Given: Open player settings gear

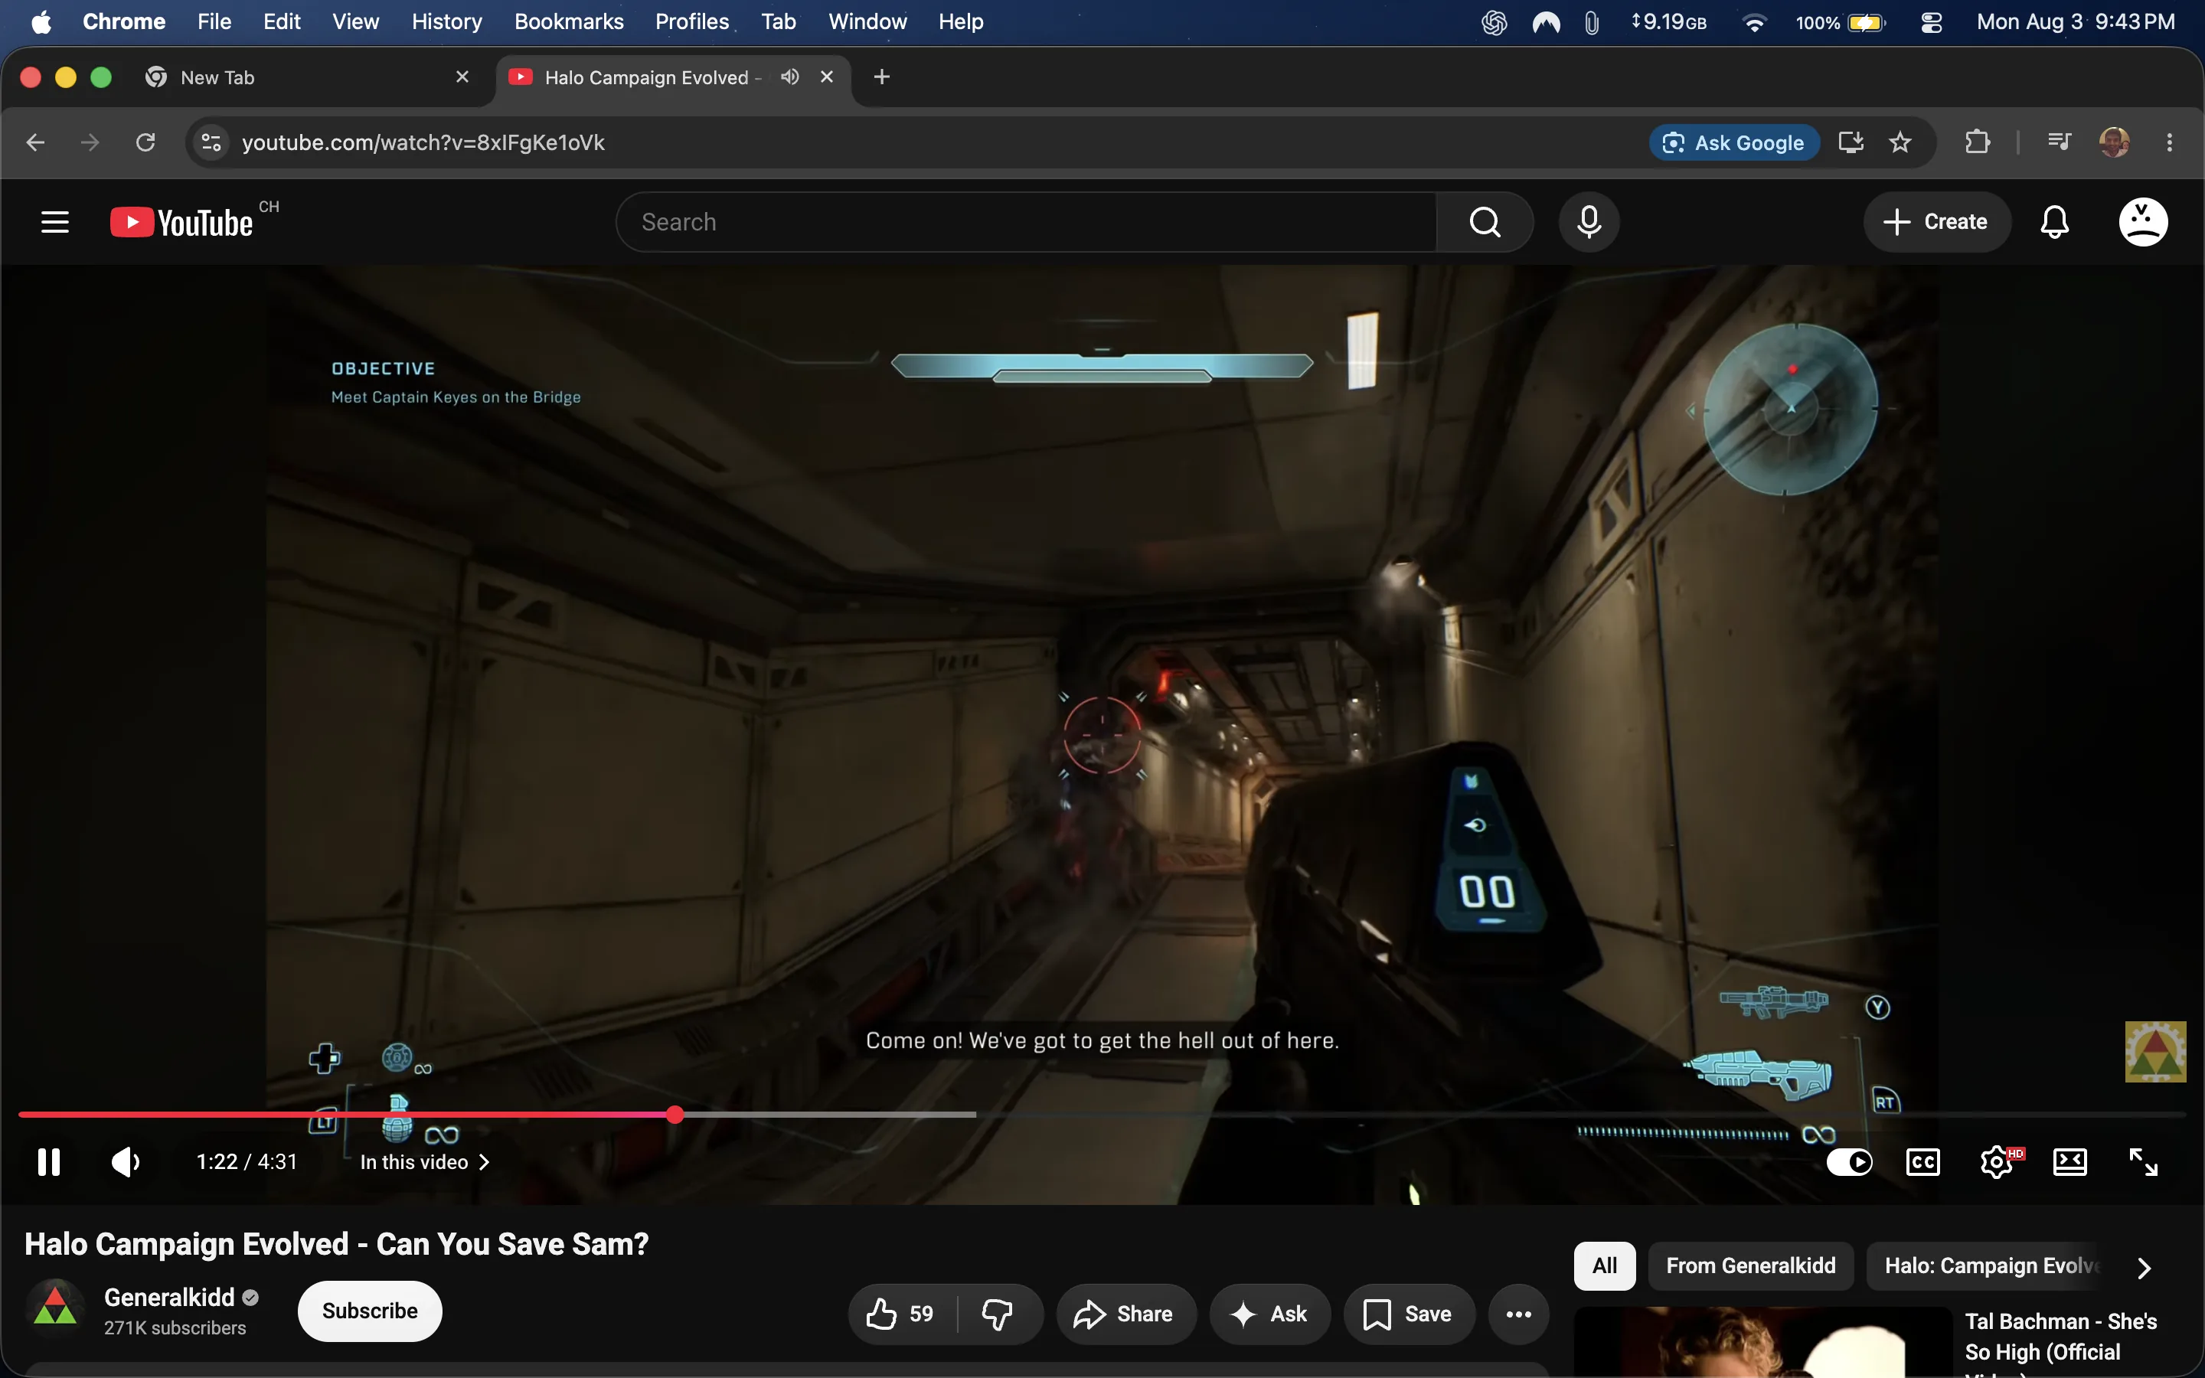Looking at the screenshot, I should 1998,1162.
